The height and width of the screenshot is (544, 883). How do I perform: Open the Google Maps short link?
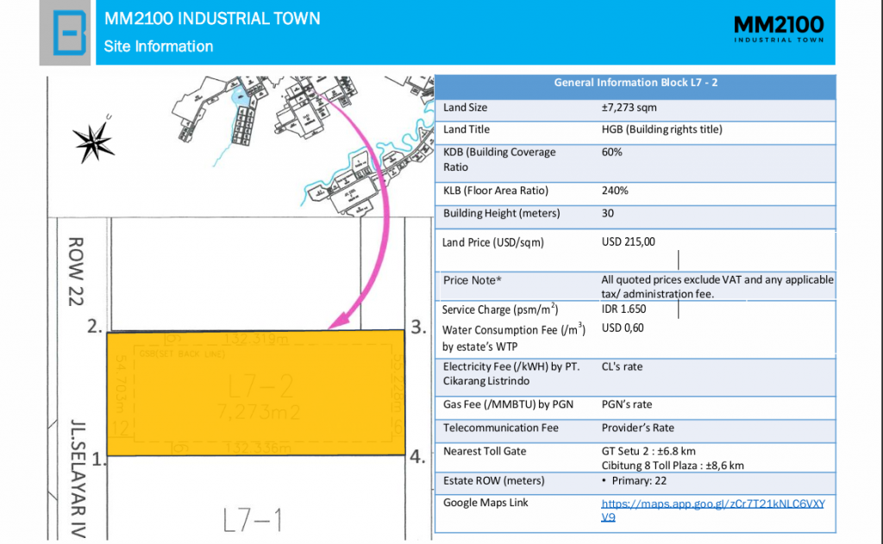click(713, 510)
